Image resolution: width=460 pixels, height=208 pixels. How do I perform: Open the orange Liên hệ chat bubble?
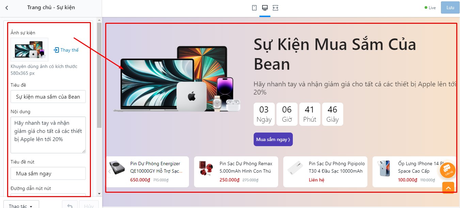coord(448,170)
